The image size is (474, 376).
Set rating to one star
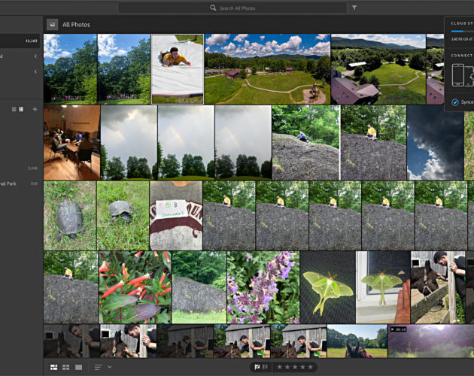coord(280,367)
